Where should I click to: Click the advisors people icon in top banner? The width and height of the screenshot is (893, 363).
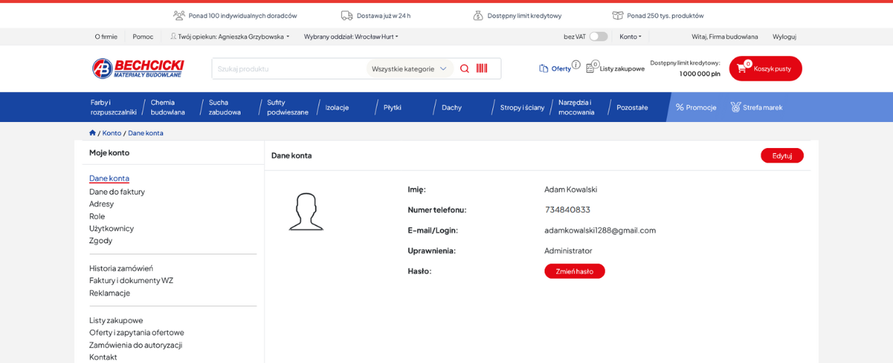tap(179, 15)
